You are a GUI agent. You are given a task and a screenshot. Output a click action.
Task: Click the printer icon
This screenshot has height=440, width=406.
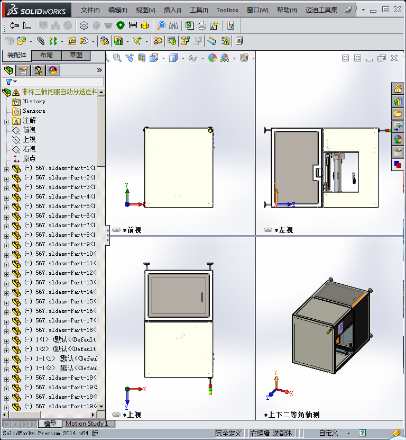[202, 25]
